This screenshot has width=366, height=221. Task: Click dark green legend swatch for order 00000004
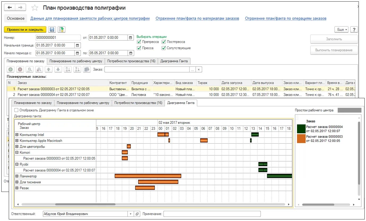pos(301,129)
